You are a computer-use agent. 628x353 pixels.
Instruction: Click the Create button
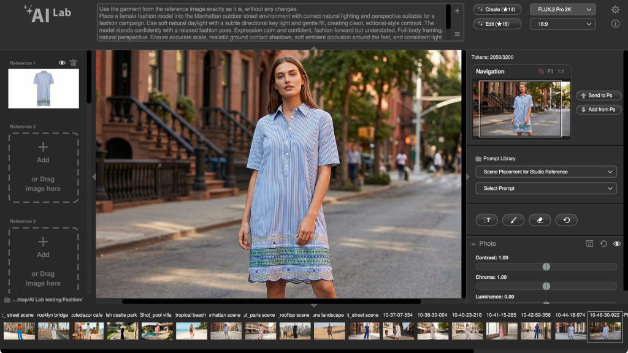point(497,9)
